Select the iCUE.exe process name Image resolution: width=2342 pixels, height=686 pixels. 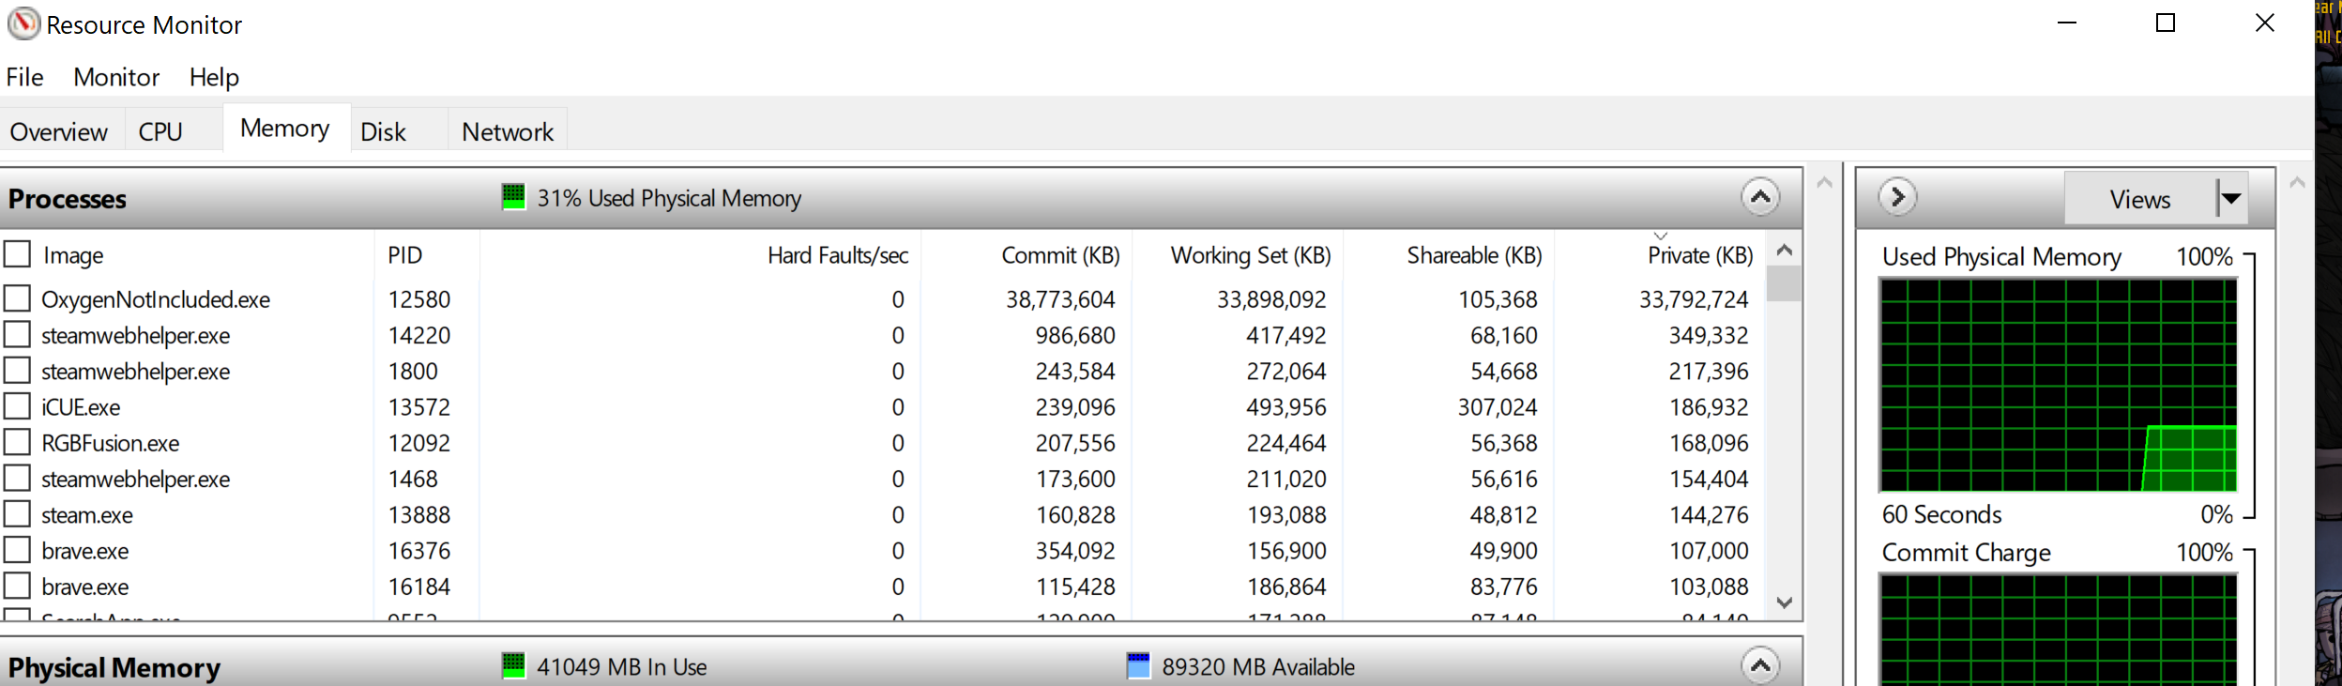pos(81,407)
